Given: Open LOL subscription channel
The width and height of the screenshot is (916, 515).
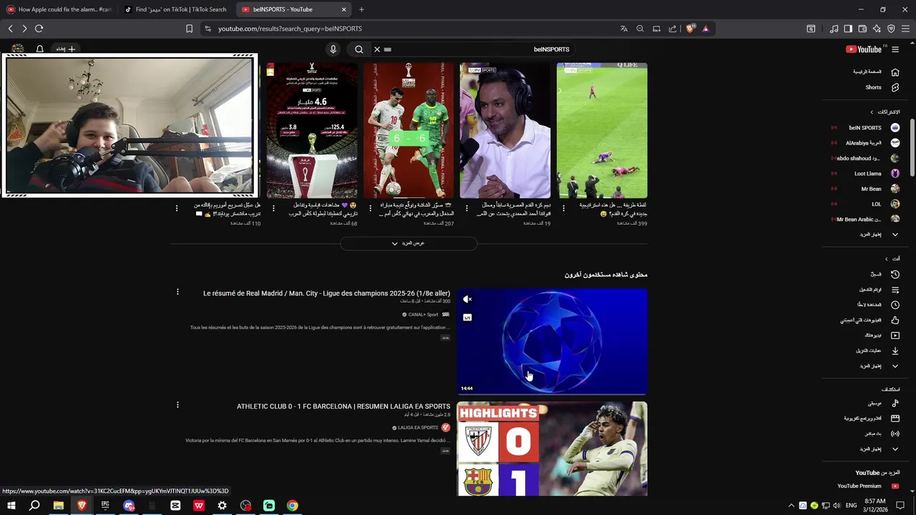Looking at the screenshot, I should [867, 204].
